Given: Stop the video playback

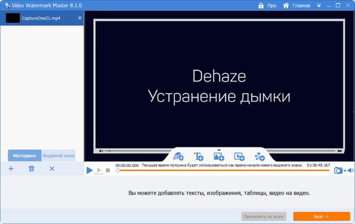Looking at the screenshot, I should point(108,171).
